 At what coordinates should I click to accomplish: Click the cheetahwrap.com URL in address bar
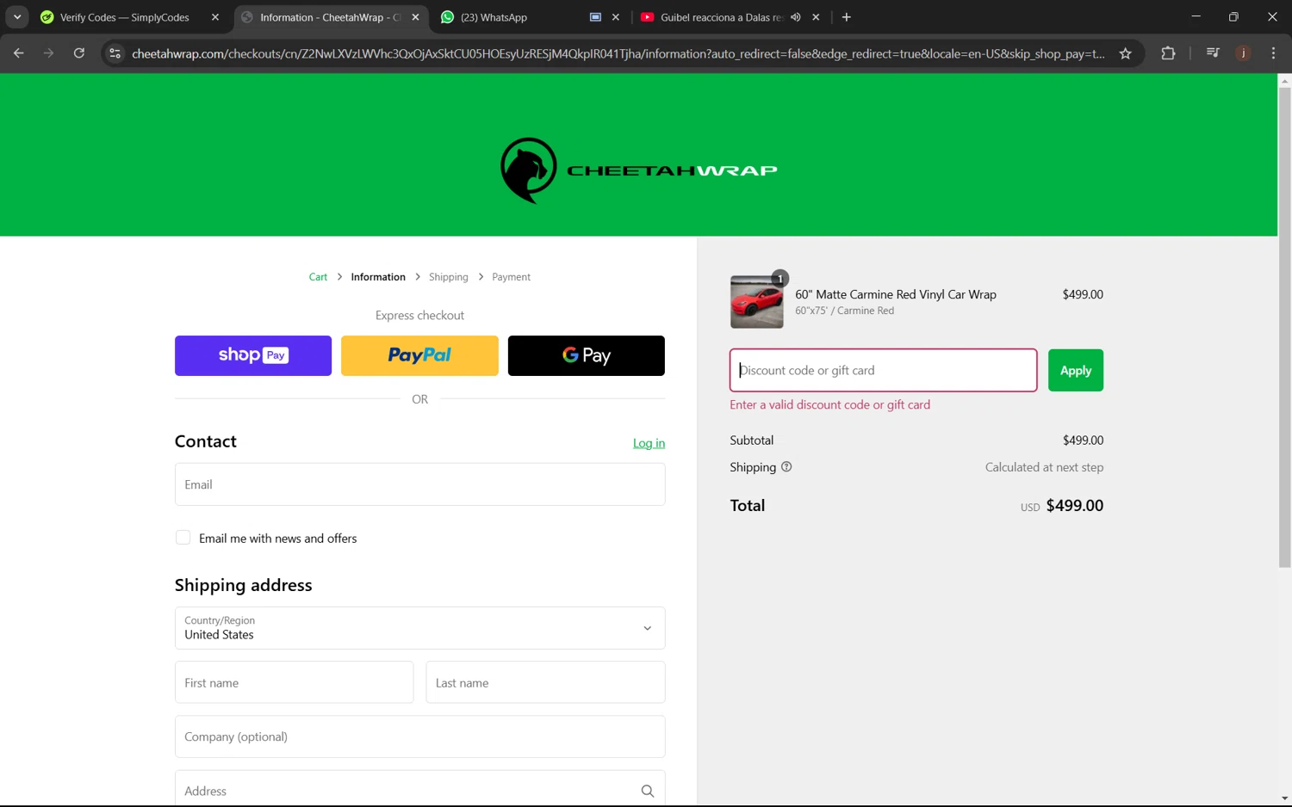click(x=618, y=53)
